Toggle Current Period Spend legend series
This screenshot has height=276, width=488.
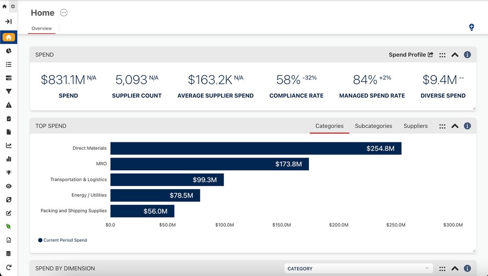click(x=62, y=240)
